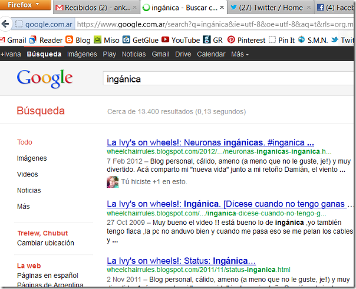Select the Noticias filter in sidebar
Viewport: 356px width, 289px height.
pos(29,190)
